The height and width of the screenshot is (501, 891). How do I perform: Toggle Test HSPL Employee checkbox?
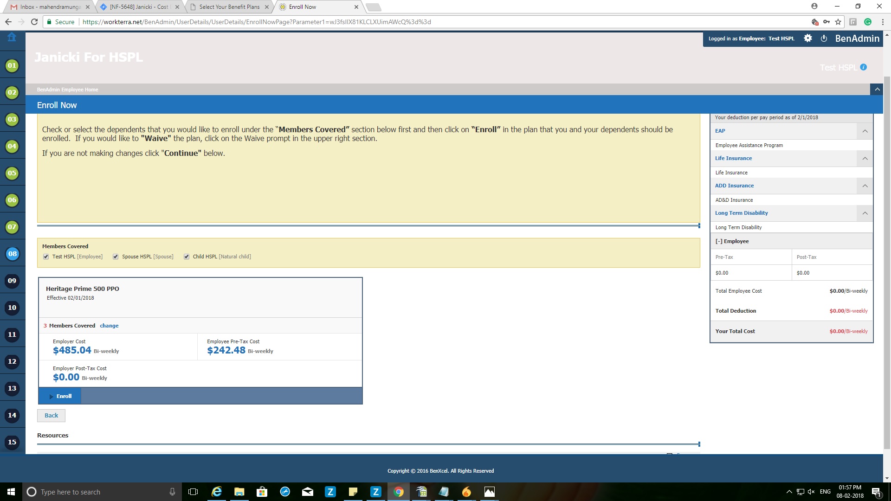[x=46, y=257]
